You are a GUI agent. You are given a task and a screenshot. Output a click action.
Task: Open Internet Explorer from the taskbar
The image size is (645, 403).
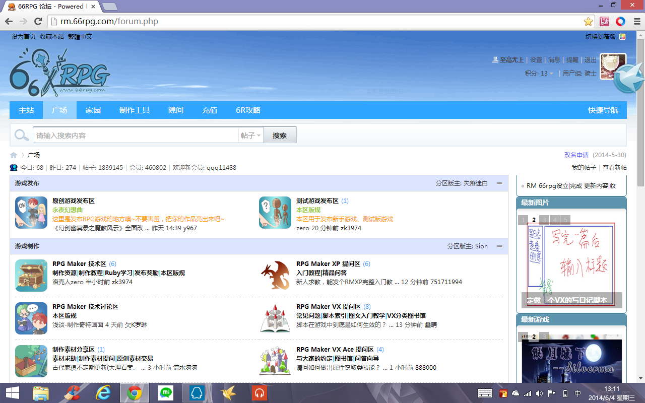(103, 392)
